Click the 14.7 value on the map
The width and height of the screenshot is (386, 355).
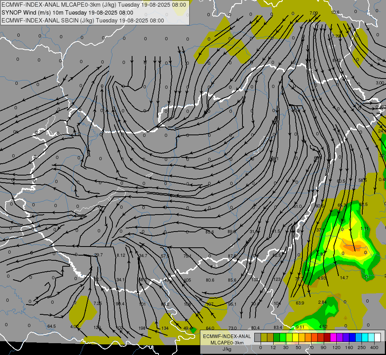(344, 278)
